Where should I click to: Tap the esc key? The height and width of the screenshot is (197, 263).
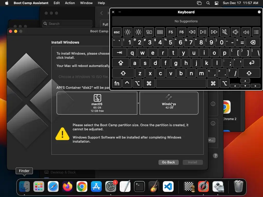point(117,32)
